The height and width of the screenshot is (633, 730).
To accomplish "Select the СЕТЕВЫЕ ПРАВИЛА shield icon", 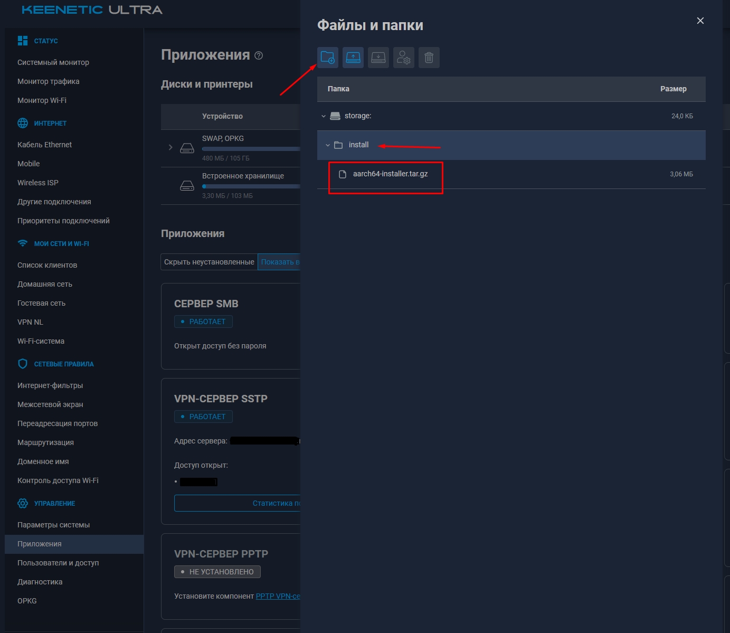I will click(x=22, y=363).
